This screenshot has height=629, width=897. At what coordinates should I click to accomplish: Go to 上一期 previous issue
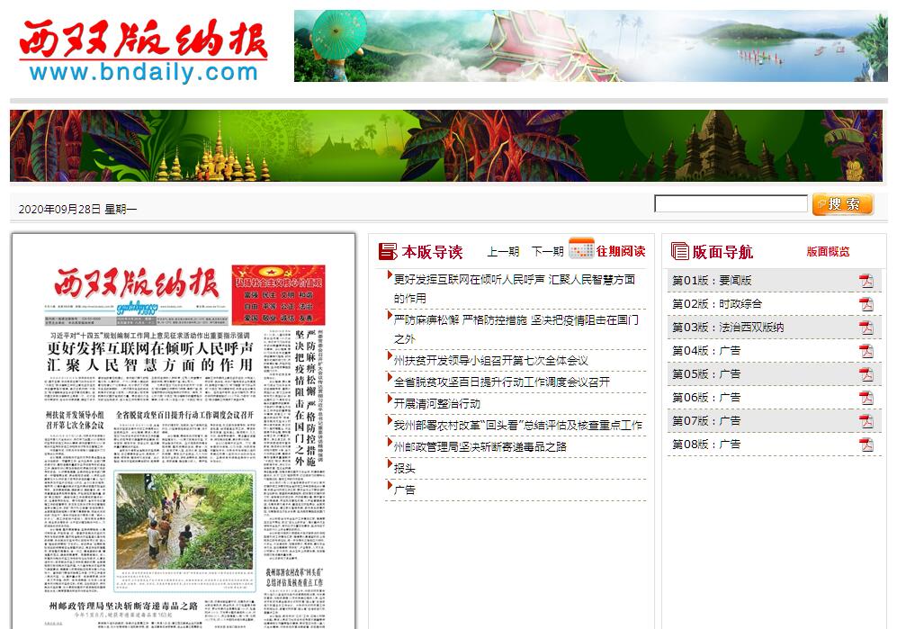503,252
